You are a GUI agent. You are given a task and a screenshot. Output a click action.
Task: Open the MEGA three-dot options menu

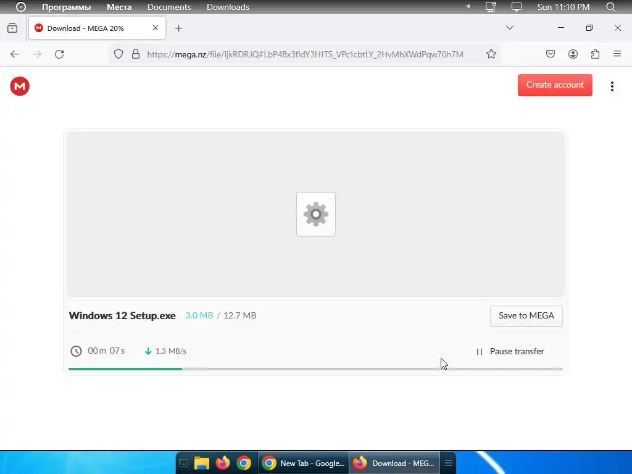click(x=612, y=86)
